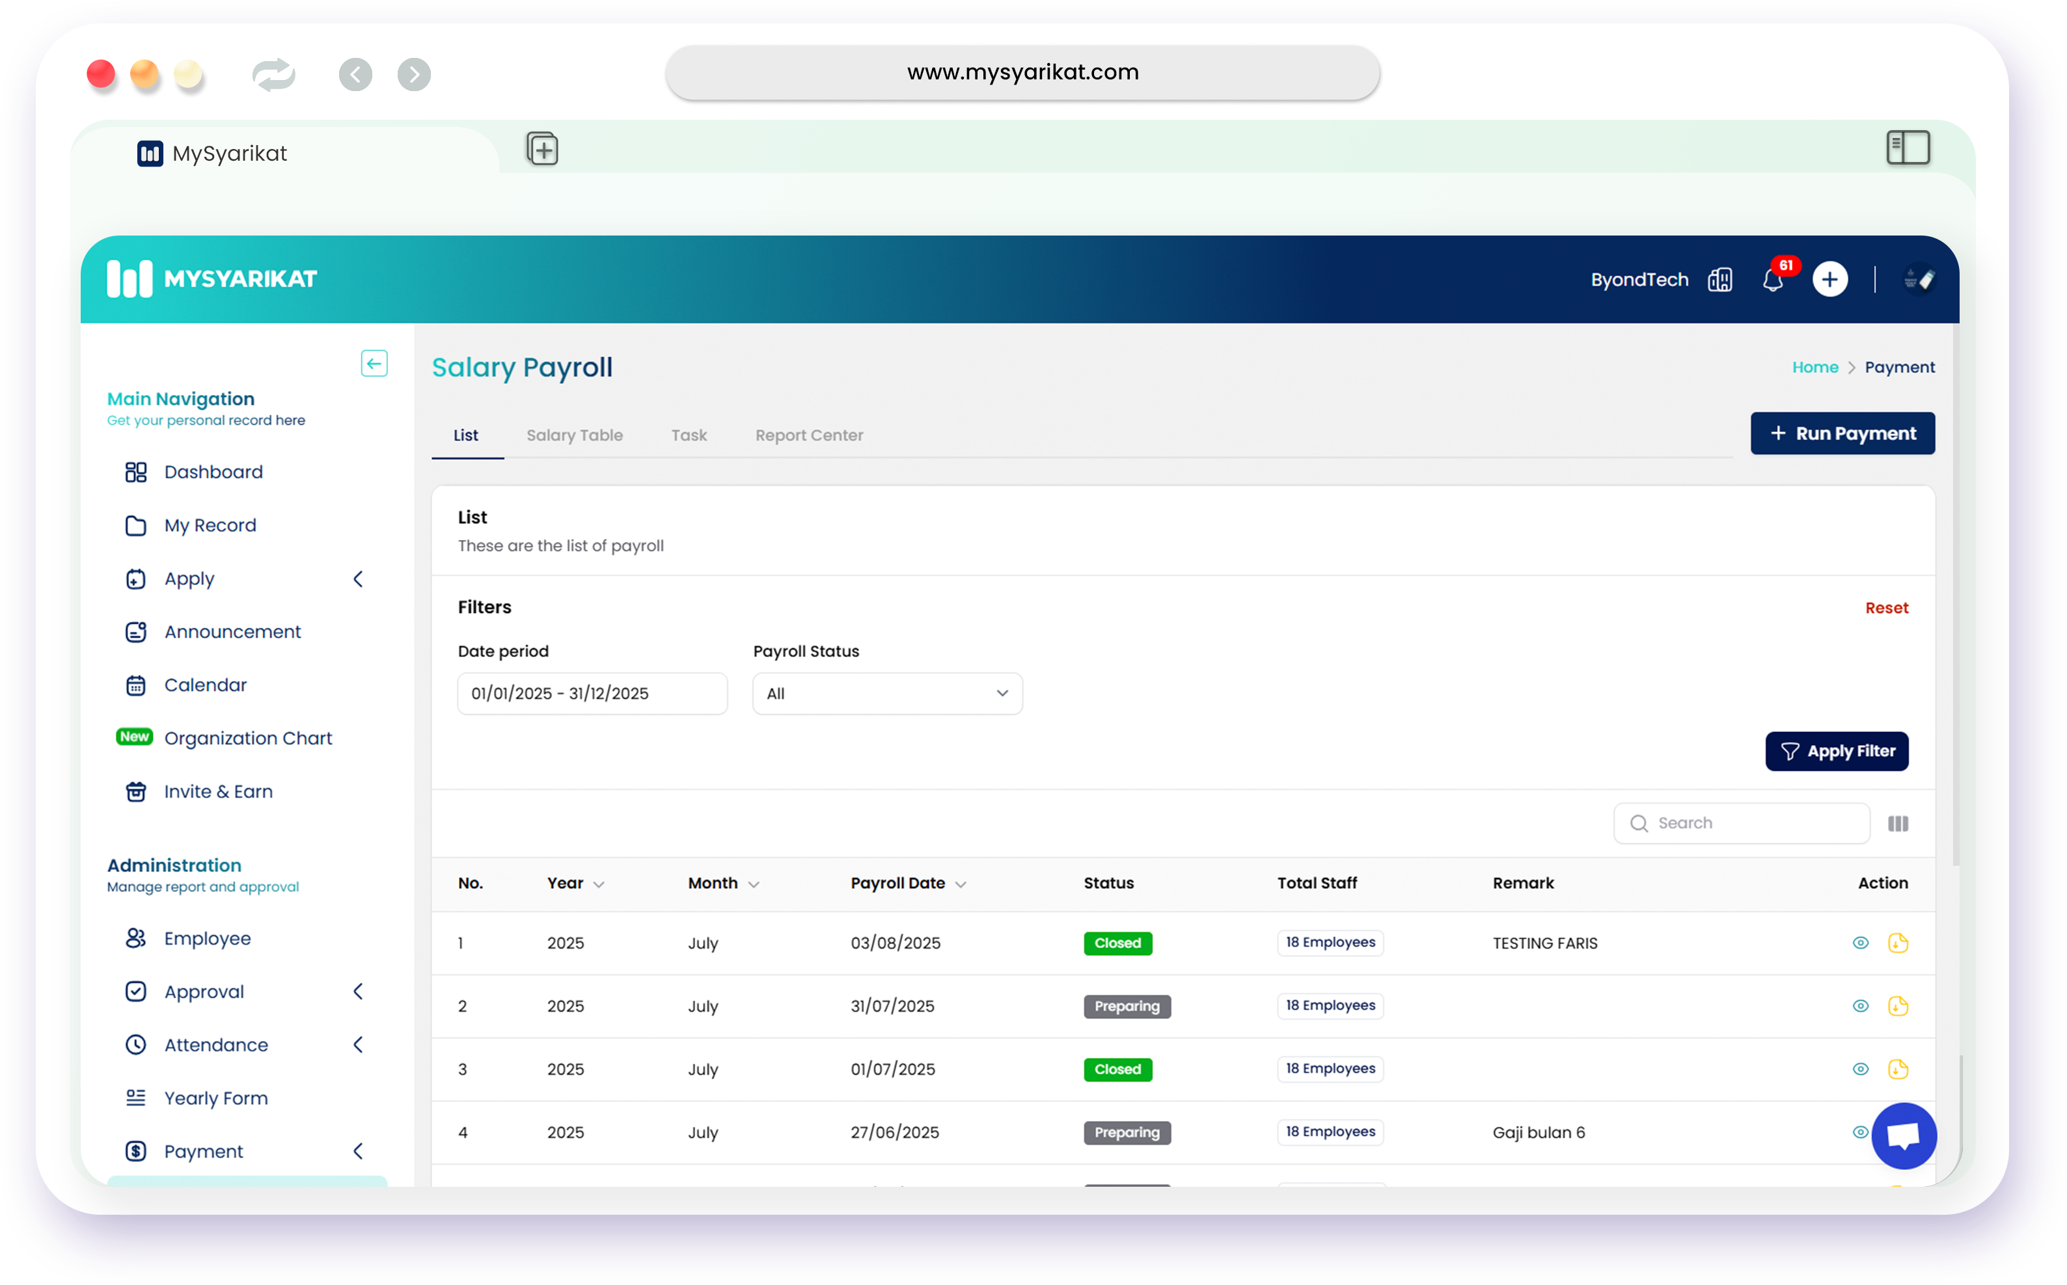This screenshot has width=2067, height=1285.
Task: Click the company building icon beside ByondTech
Action: (x=1719, y=280)
